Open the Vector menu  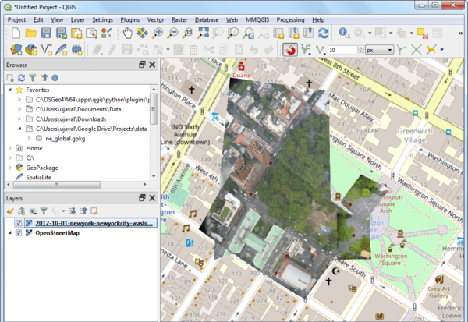click(155, 20)
